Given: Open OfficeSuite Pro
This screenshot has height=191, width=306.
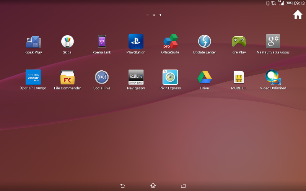Looking at the screenshot, I should (170, 41).
